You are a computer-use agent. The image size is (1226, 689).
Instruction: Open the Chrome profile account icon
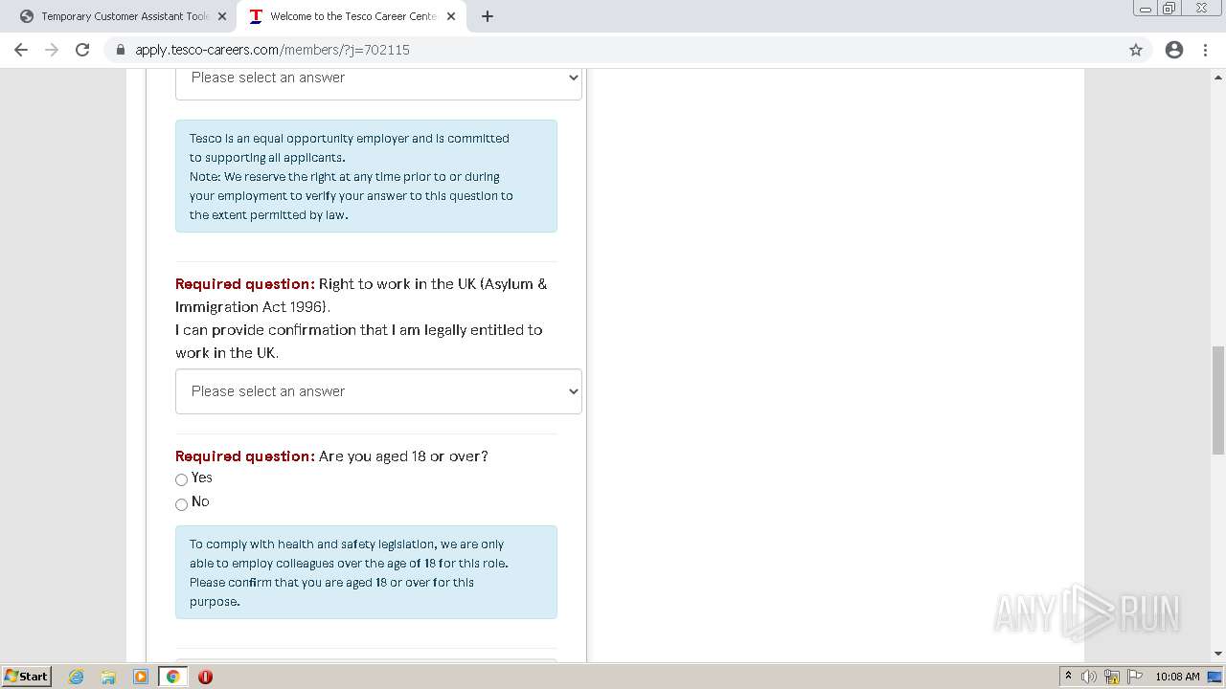(1174, 50)
